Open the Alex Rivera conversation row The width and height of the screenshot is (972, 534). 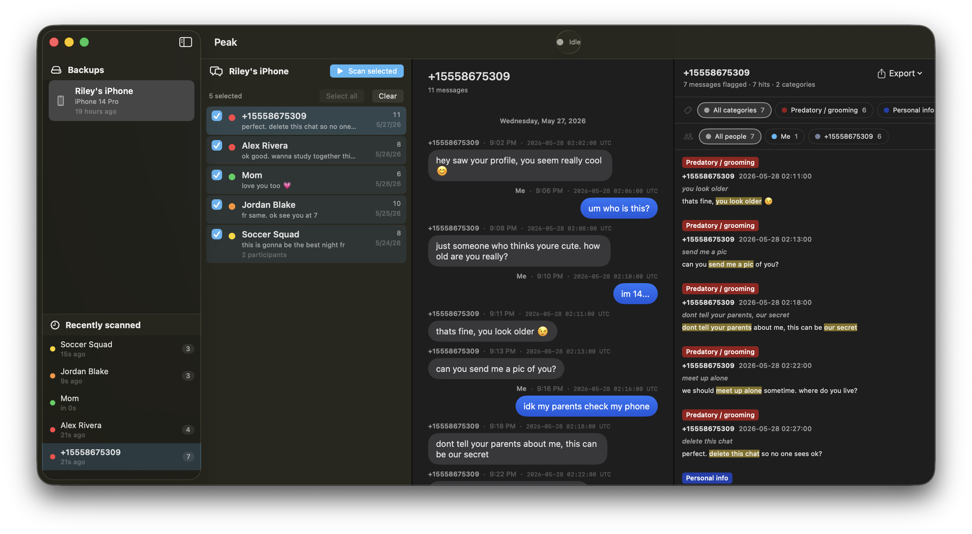(x=306, y=150)
